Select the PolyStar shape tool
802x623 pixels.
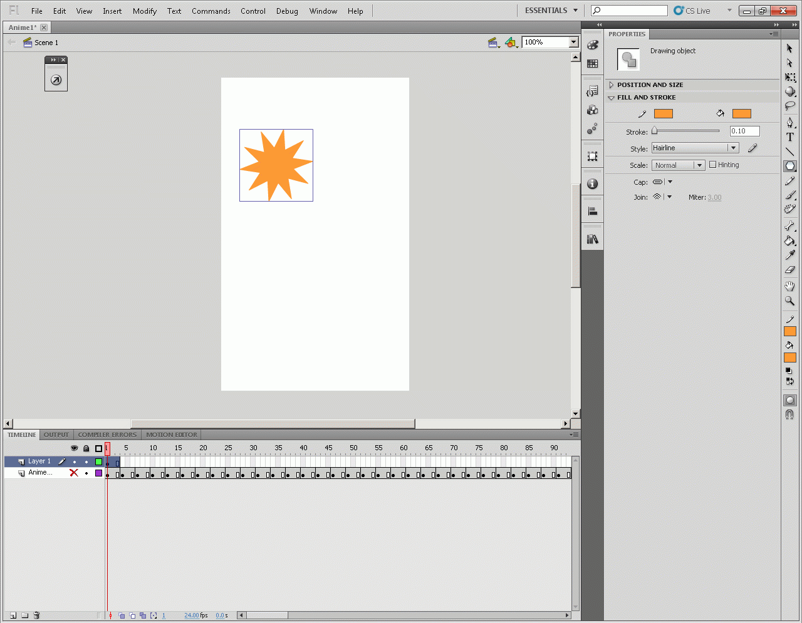point(789,166)
